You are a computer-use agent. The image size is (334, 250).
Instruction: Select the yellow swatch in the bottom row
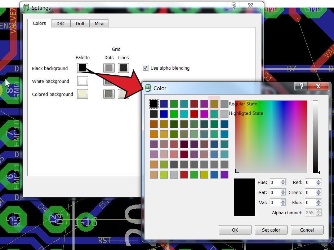tap(204, 175)
